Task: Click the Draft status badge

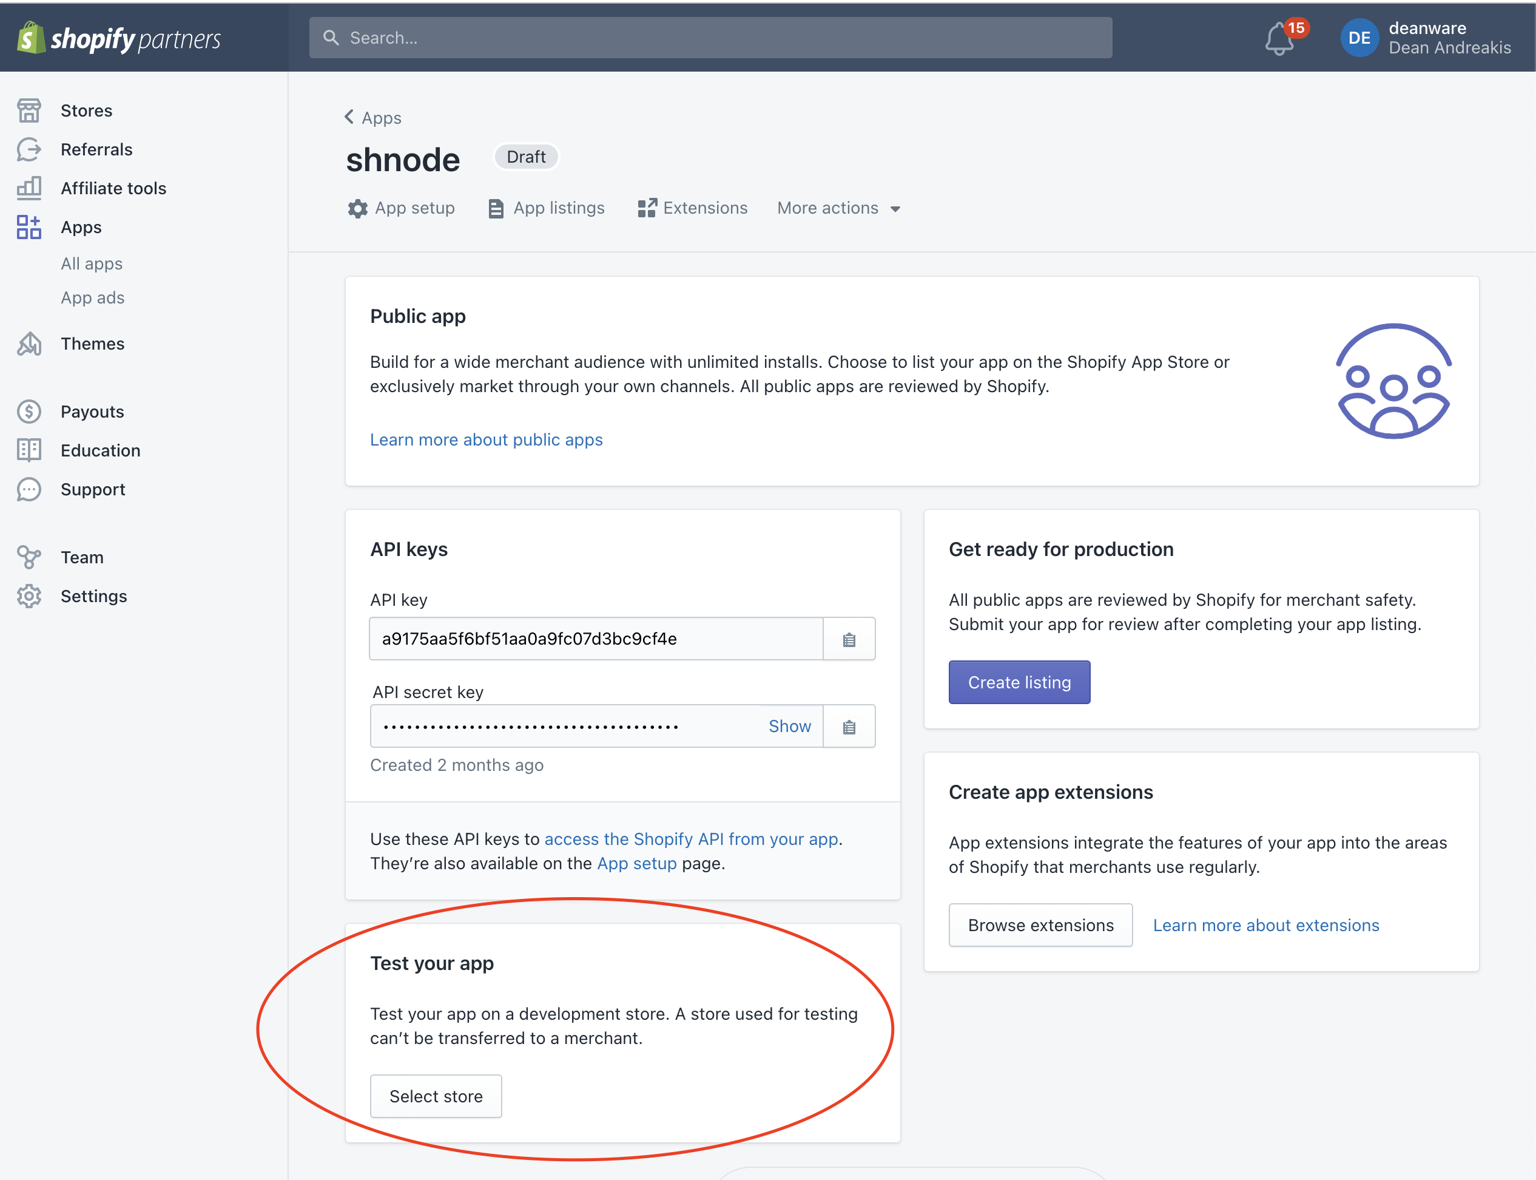Action: point(526,157)
